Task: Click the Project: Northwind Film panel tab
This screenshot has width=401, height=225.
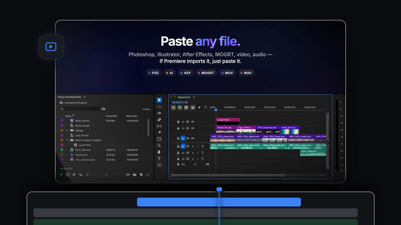Action: (x=70, y=97)
